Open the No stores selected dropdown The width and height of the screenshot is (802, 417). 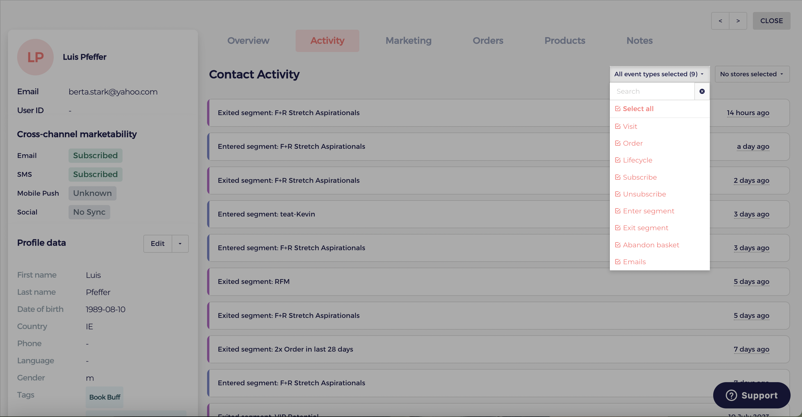[x=752, y=74]
